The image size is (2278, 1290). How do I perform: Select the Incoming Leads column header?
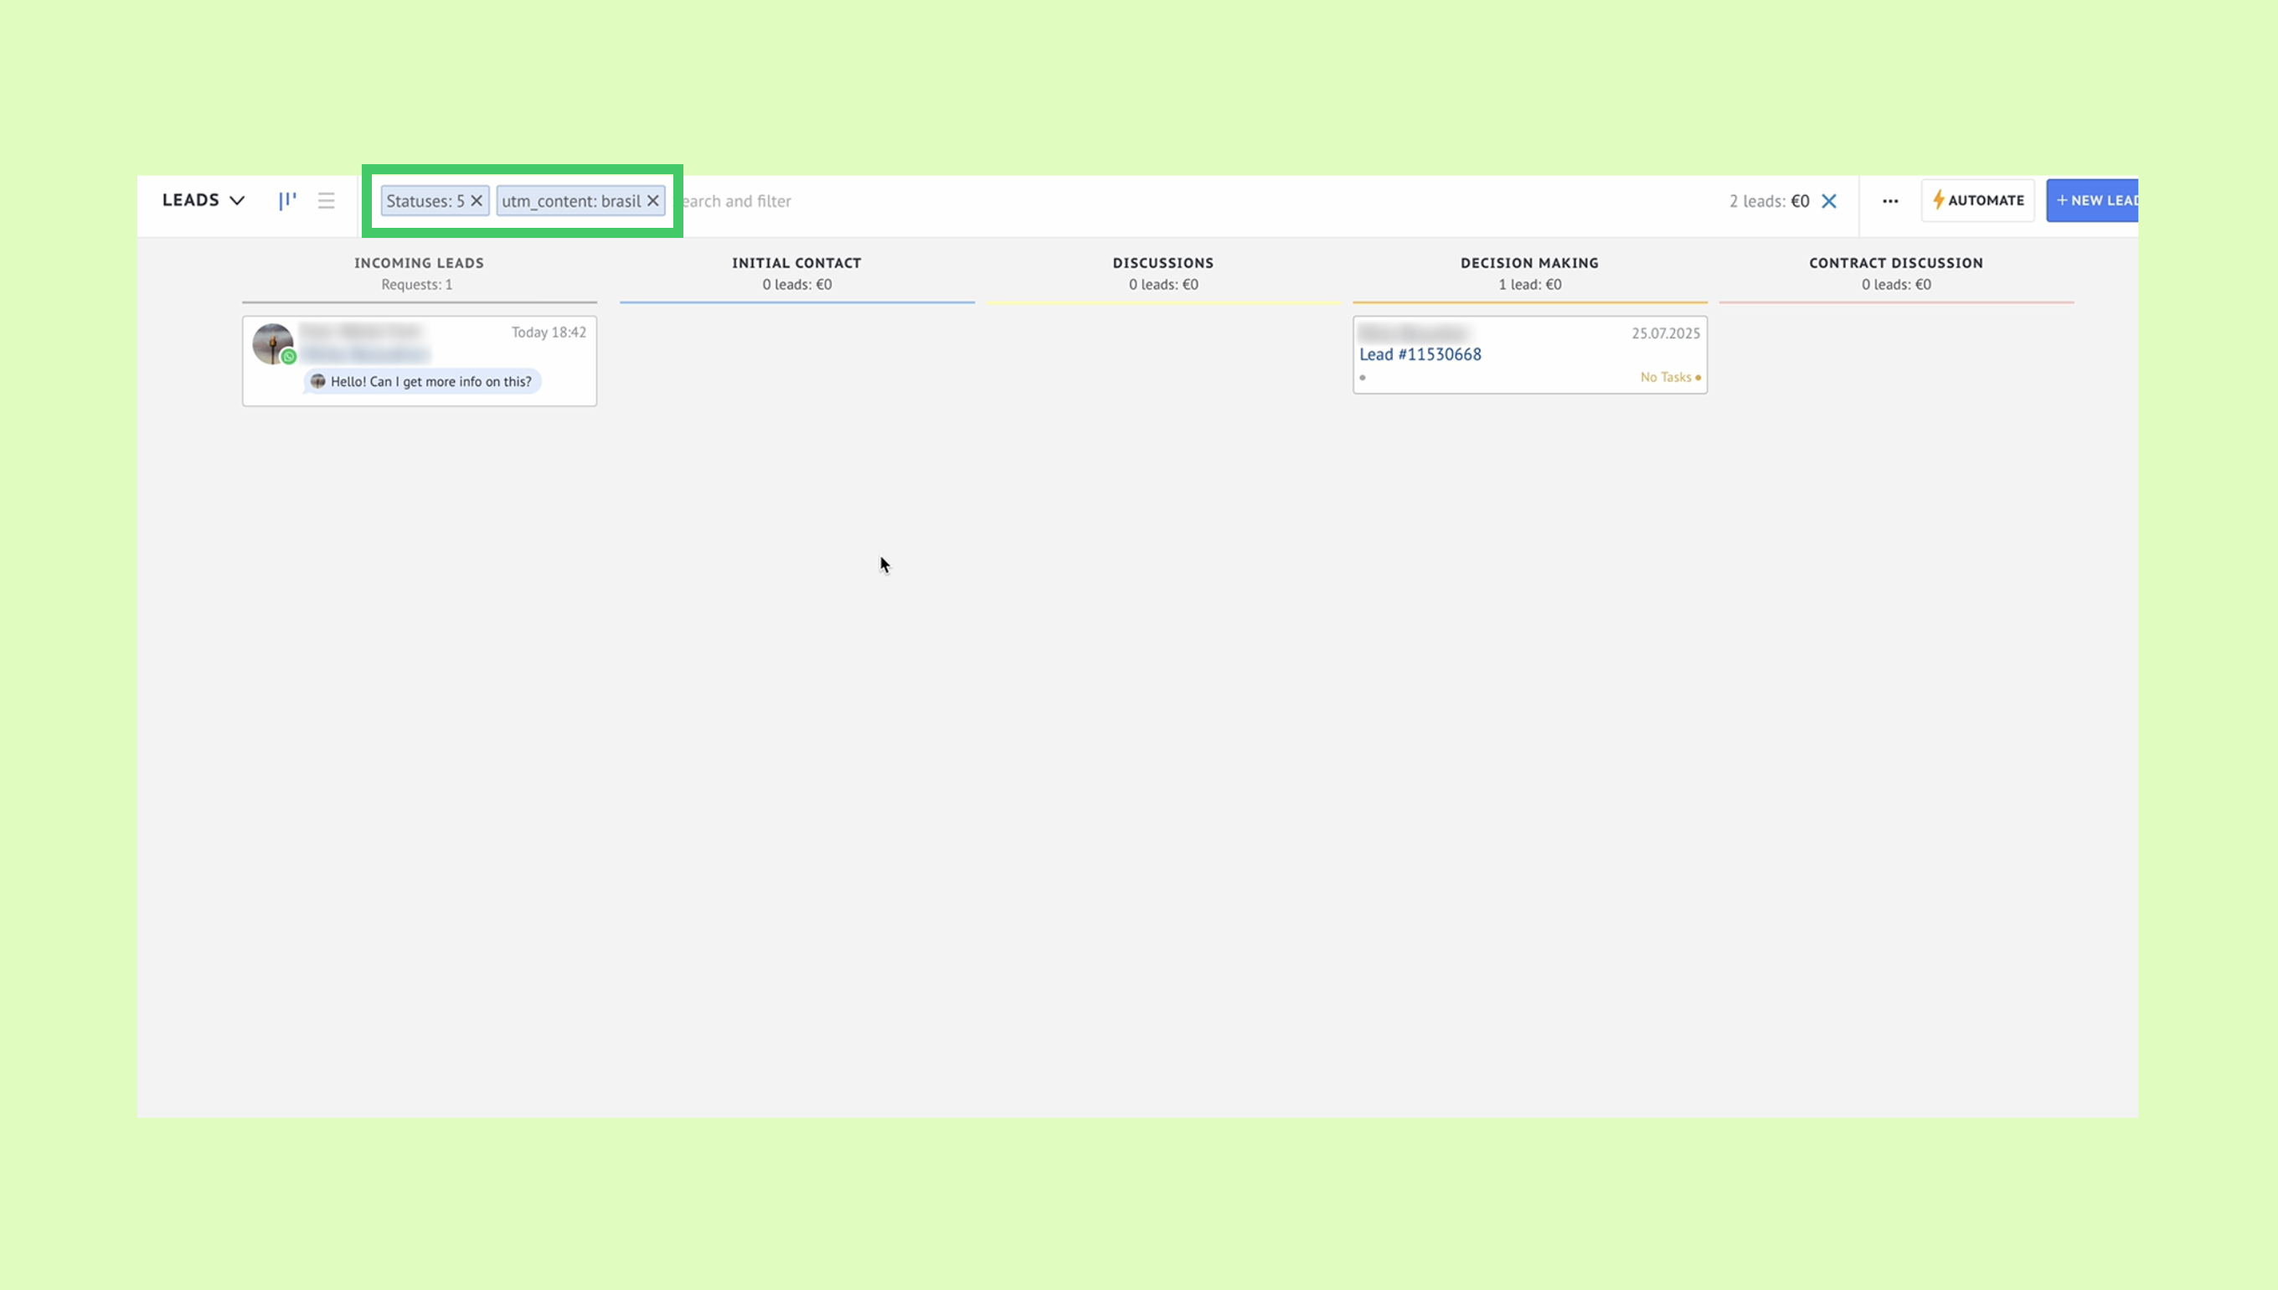pyautogui.click(x=419, y=263)
